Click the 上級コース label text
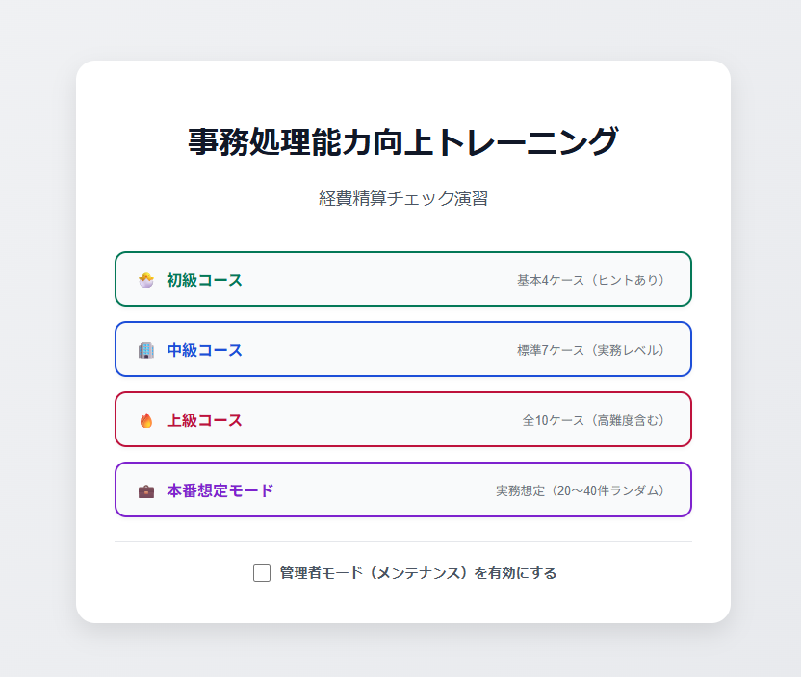This screenshot has height=677, width=801. coord(204,420)
